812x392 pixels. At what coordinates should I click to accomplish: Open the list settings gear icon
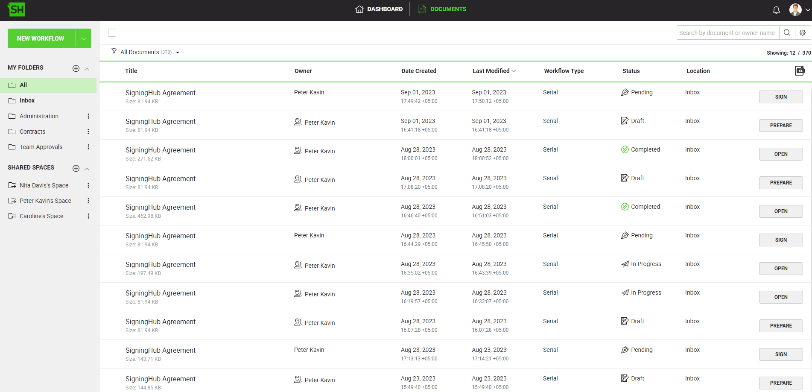803,33
